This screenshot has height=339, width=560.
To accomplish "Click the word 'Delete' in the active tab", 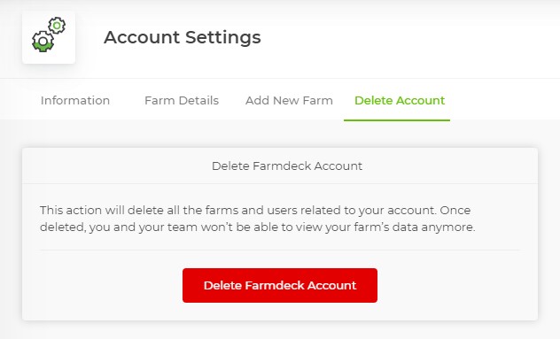I will 374,101.
